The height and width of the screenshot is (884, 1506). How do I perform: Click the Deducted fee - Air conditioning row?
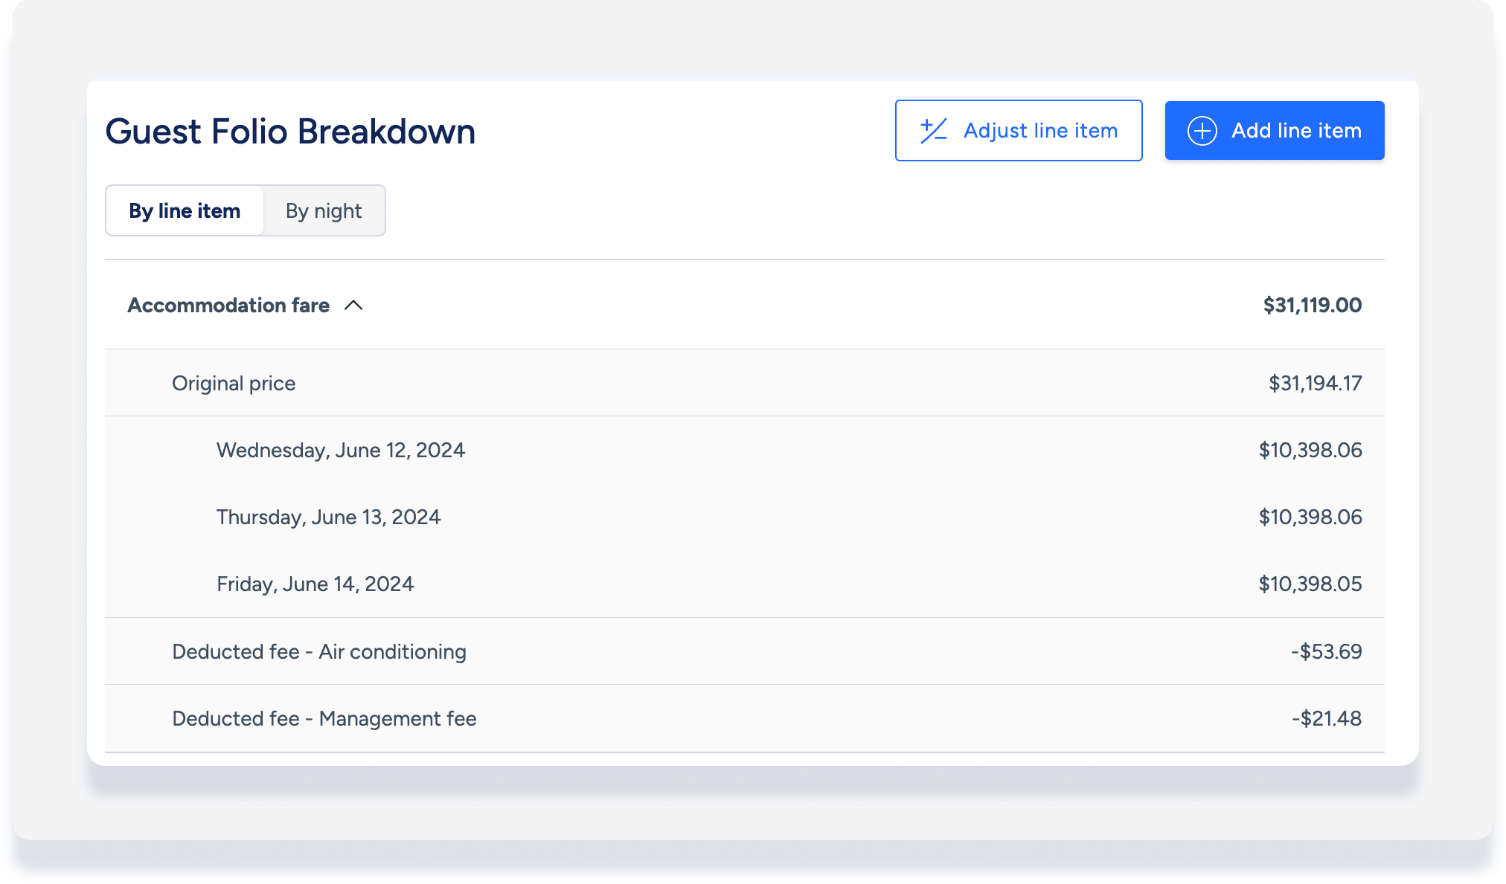pyautogui.click(x=319, y=652)
